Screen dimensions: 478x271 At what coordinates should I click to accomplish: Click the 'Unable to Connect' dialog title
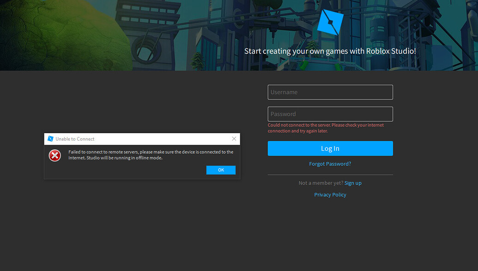75,139
